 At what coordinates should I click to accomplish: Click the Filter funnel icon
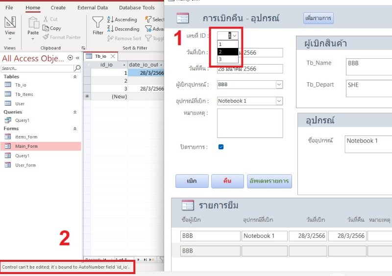point(98,23)
